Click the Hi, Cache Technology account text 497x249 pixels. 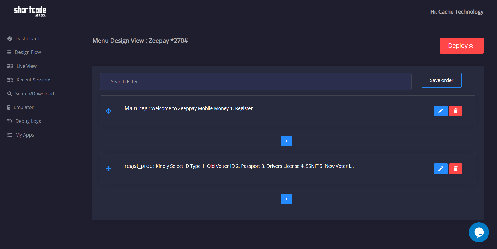tap(457, 12)
